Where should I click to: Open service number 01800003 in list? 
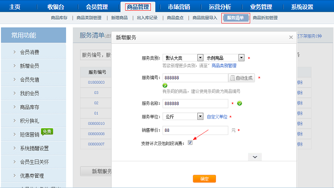(x=96, y=82)
